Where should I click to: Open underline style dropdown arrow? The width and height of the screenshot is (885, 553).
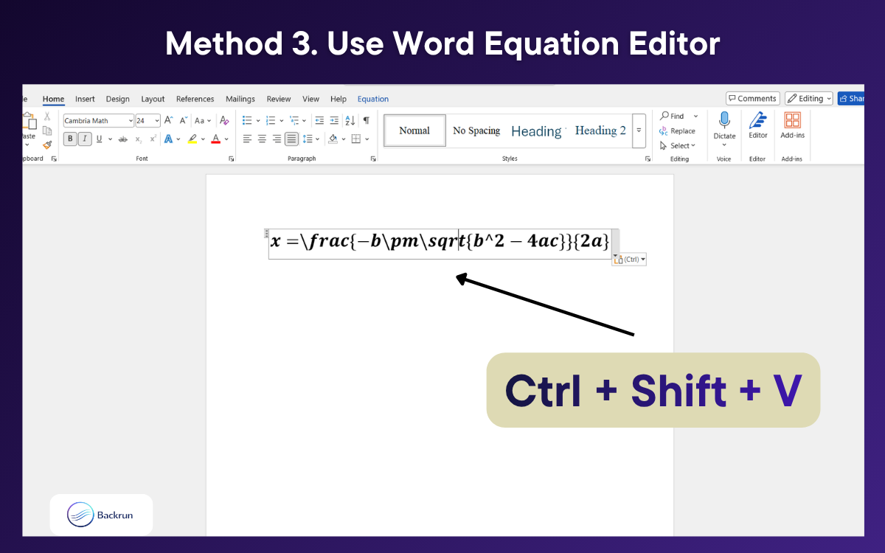point(110,139)
